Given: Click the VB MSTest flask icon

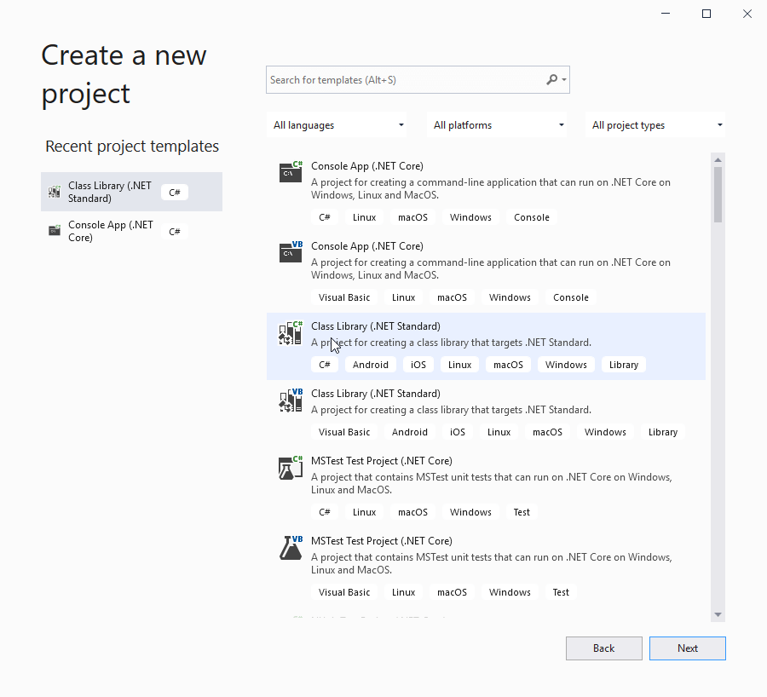Looking at the screenshot, I should coord(291,548).
